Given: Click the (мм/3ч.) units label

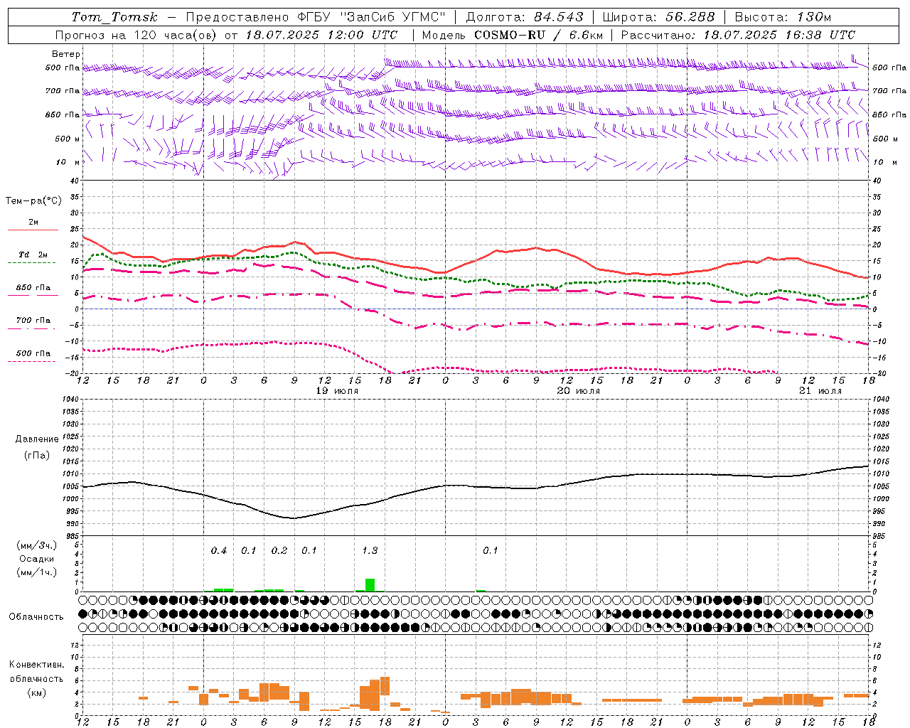Looking at the screenshot, I should 36,545.
